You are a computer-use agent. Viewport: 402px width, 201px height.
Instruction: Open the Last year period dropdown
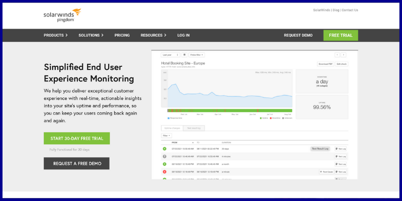click(x=170, y=55)
